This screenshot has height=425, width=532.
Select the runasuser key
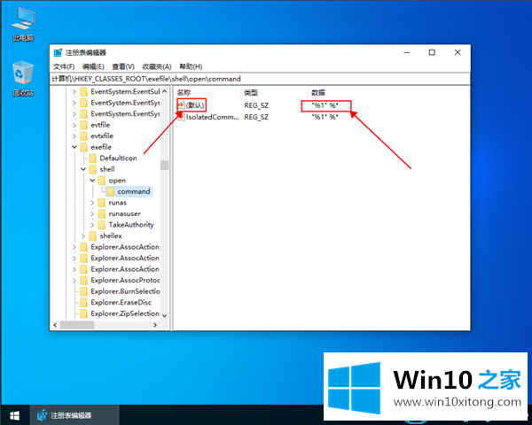coord(124,214)
